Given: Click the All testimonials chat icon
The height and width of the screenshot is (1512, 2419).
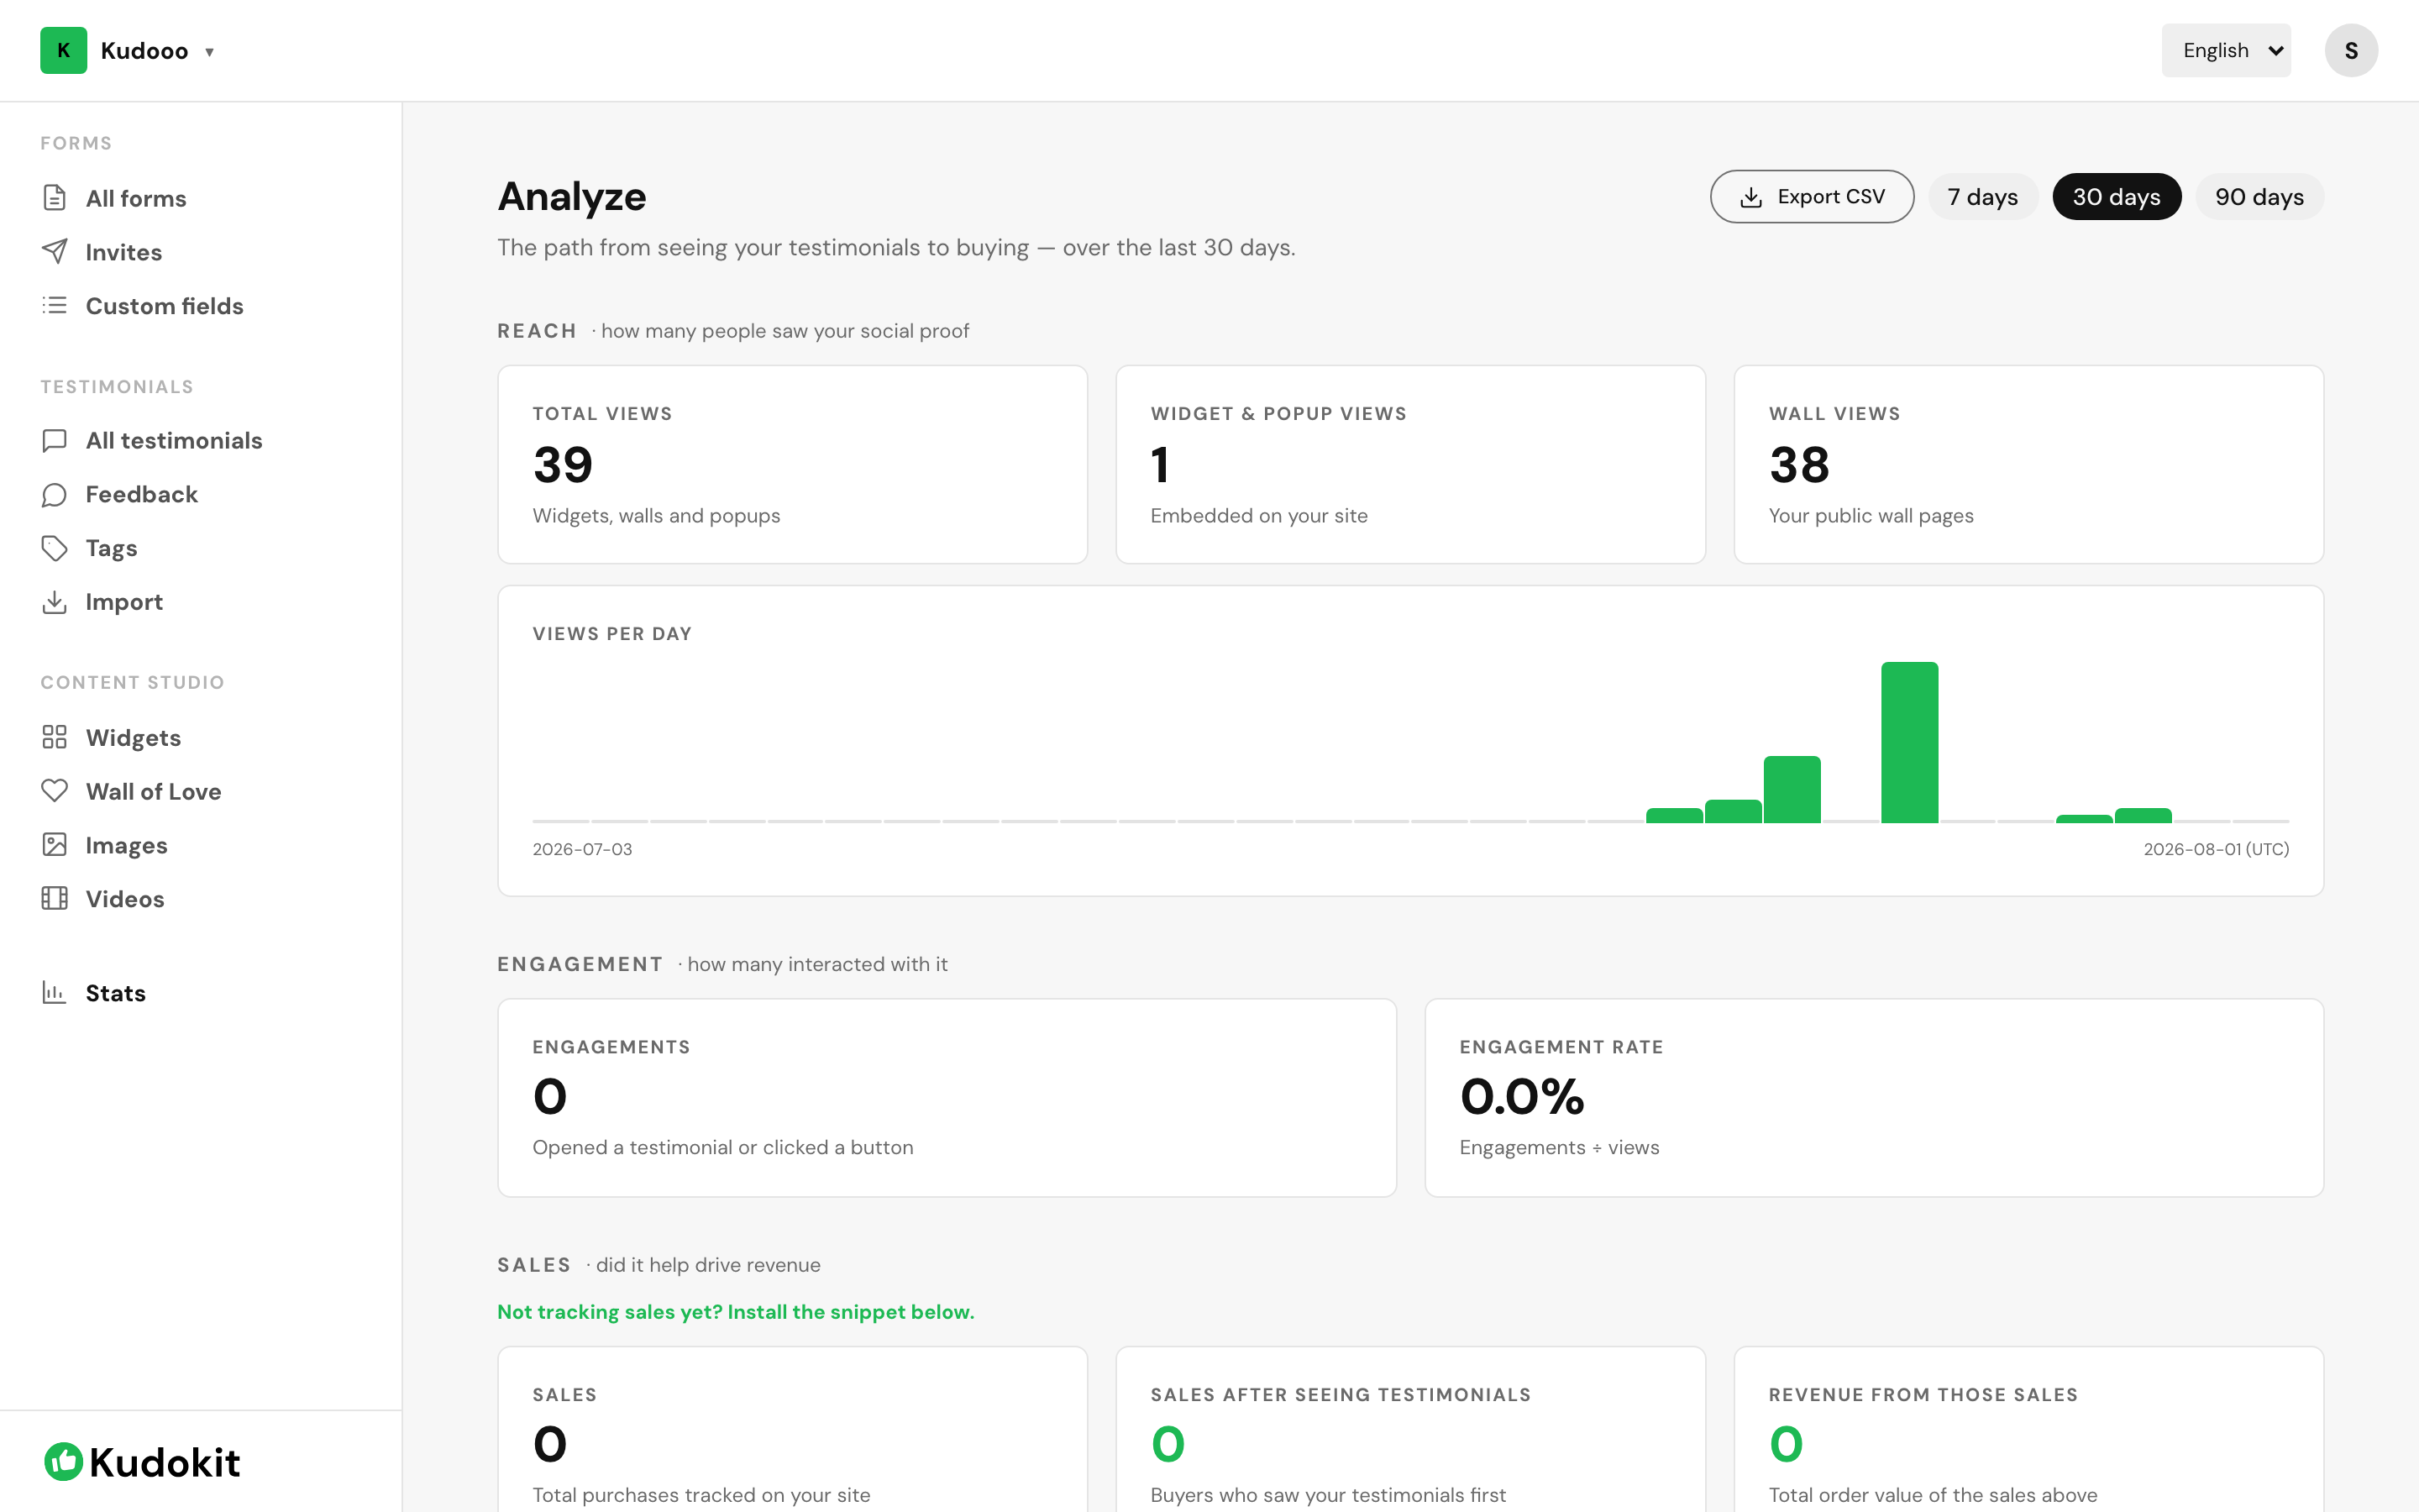Looking at the screenshot, I should pyautogui.click(x=55, y=440).
